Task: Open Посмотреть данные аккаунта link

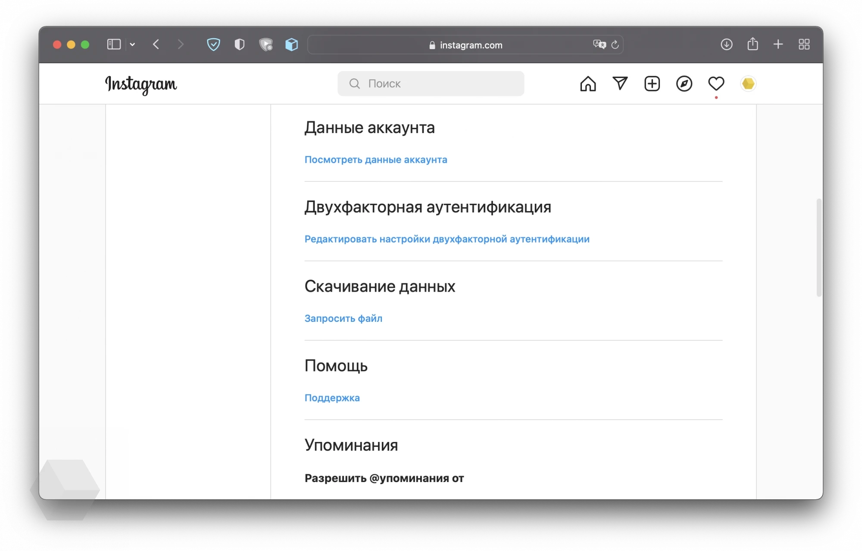Action: [x=376, y=160]
